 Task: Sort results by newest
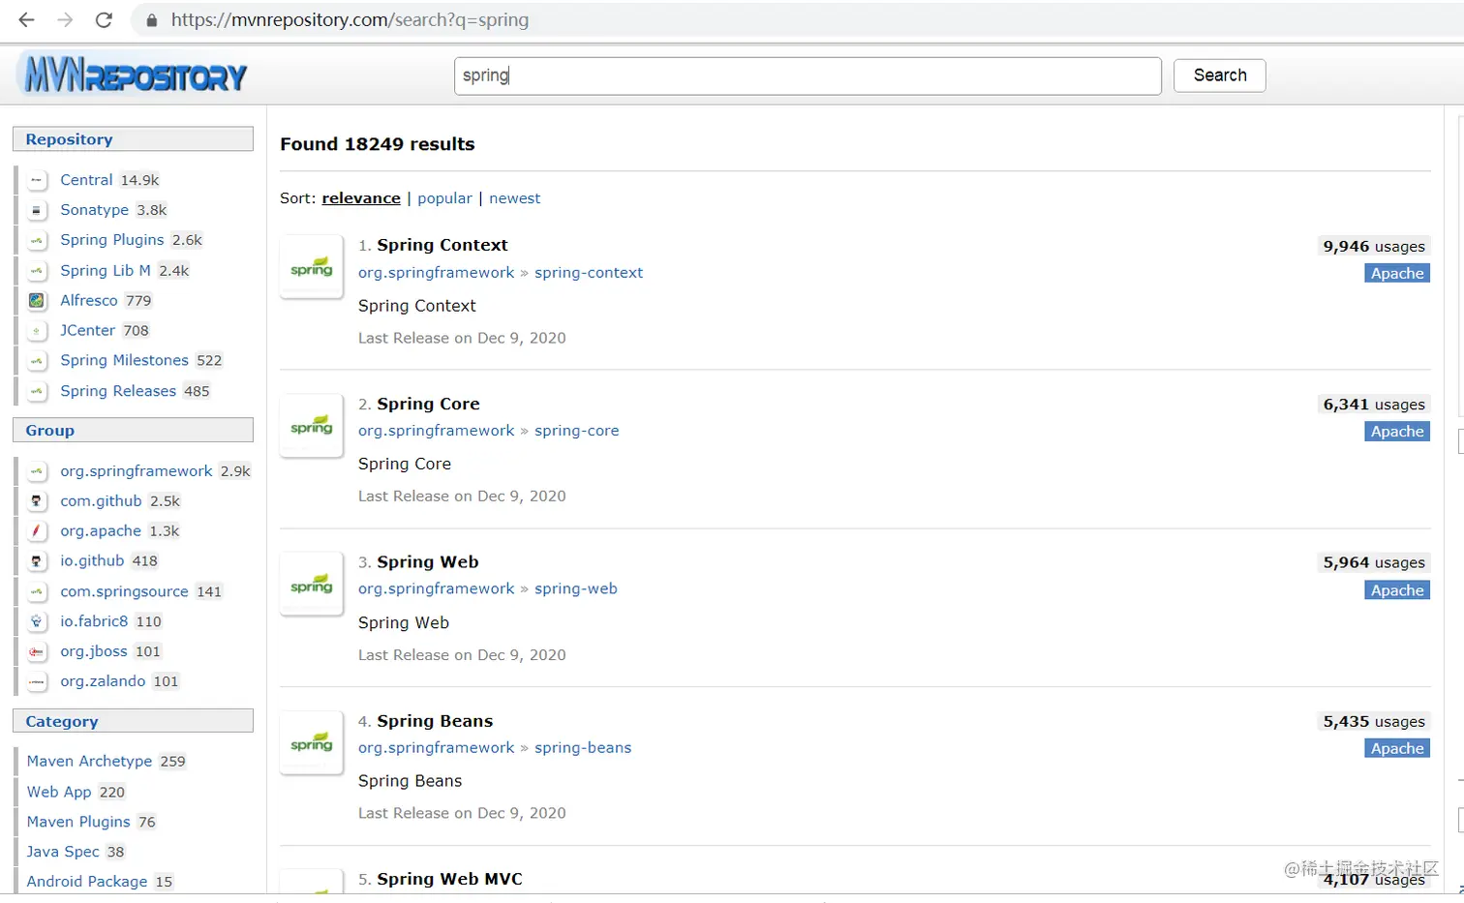(514, 198)
